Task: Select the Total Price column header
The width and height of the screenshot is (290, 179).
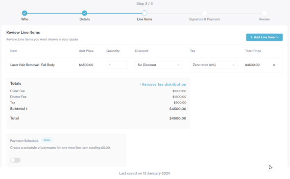Action: coord(253,51)
